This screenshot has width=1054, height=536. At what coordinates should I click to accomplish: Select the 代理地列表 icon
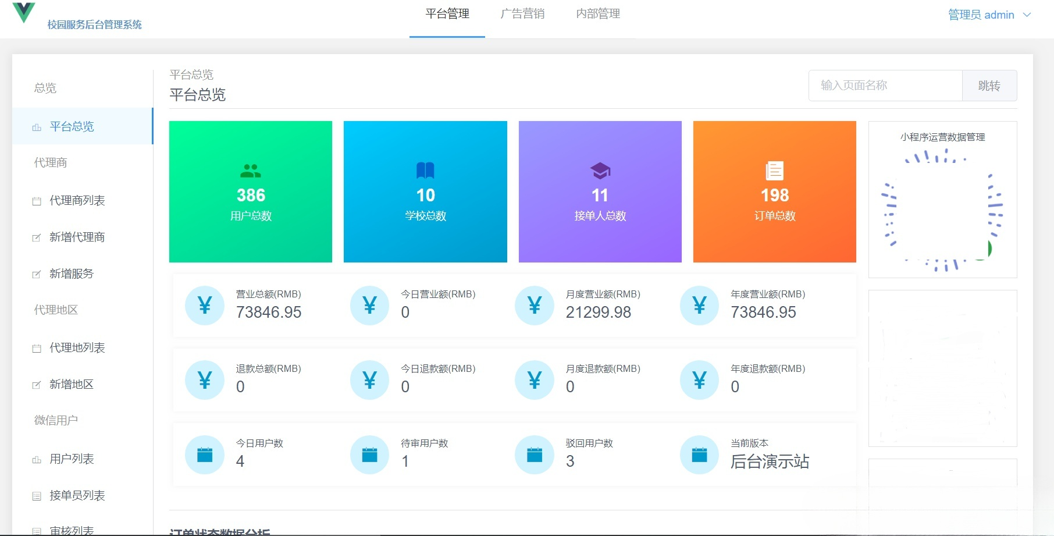(35, 347)
